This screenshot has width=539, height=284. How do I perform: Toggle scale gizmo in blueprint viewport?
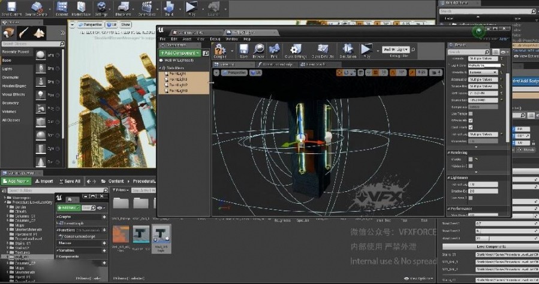[353, 72]
